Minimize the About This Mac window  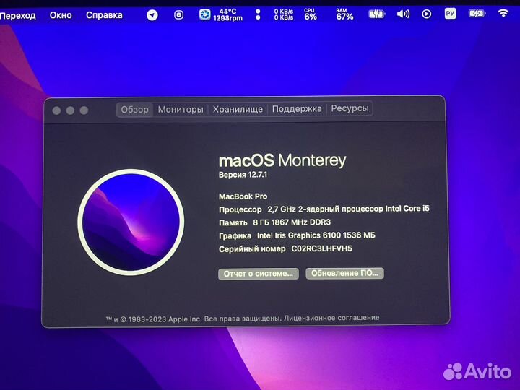[x=70, y=110]
